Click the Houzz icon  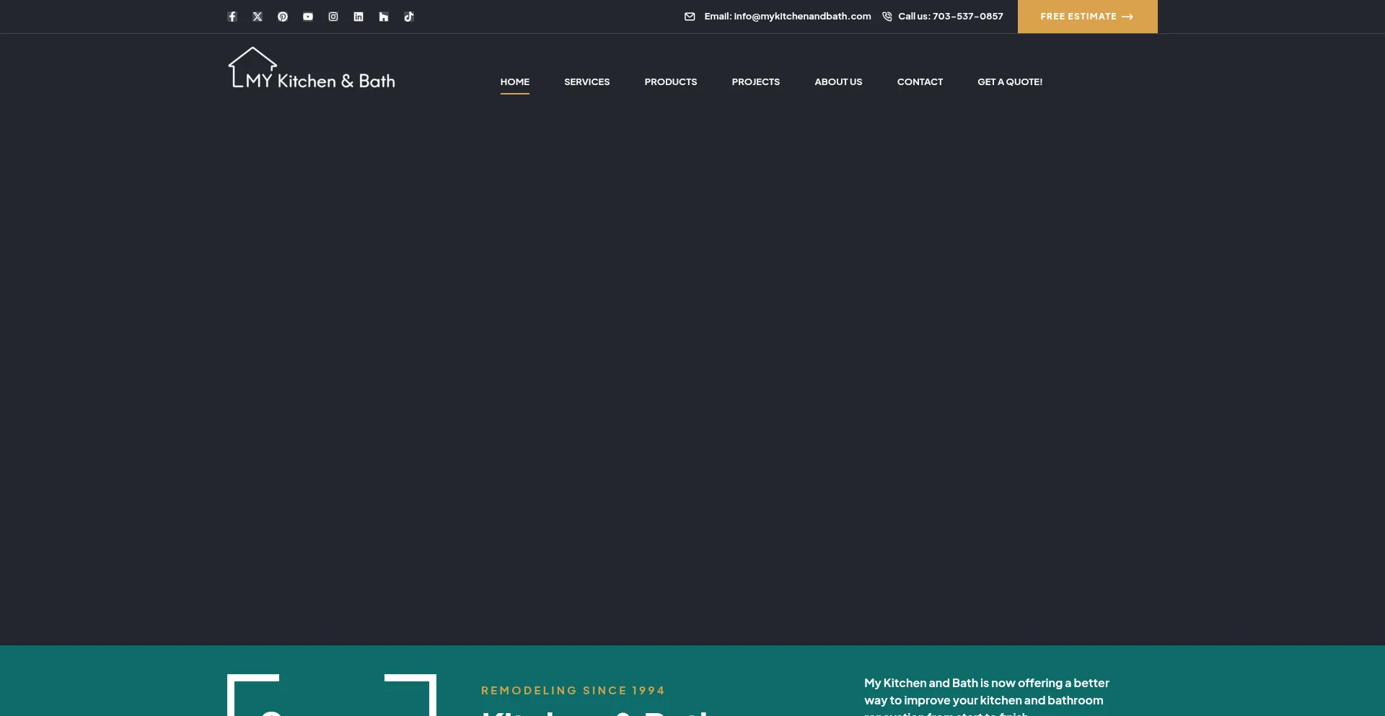coord(384,17)
